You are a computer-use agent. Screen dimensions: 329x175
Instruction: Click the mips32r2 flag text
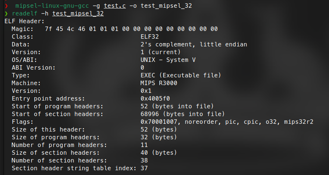point(298,122)
